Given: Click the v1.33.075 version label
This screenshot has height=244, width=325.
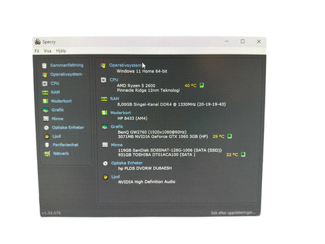Looking at the screenshot, I should (51, 213).
